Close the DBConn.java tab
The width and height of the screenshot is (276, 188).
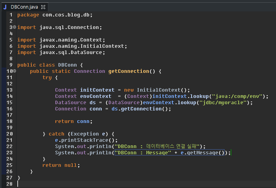pyautogui.click(x=43, y=7)
